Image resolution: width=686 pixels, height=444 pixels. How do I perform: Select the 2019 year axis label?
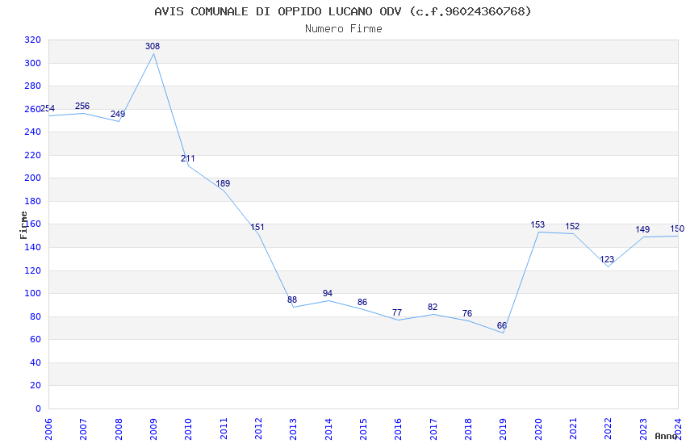[x=503, y=429]
